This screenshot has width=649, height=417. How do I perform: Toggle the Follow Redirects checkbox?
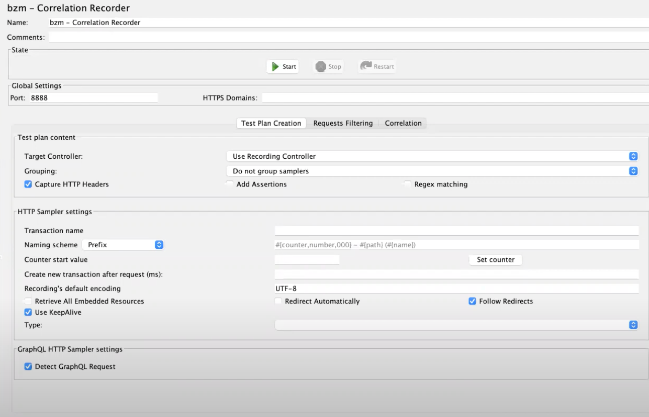(x=472, y=301)
